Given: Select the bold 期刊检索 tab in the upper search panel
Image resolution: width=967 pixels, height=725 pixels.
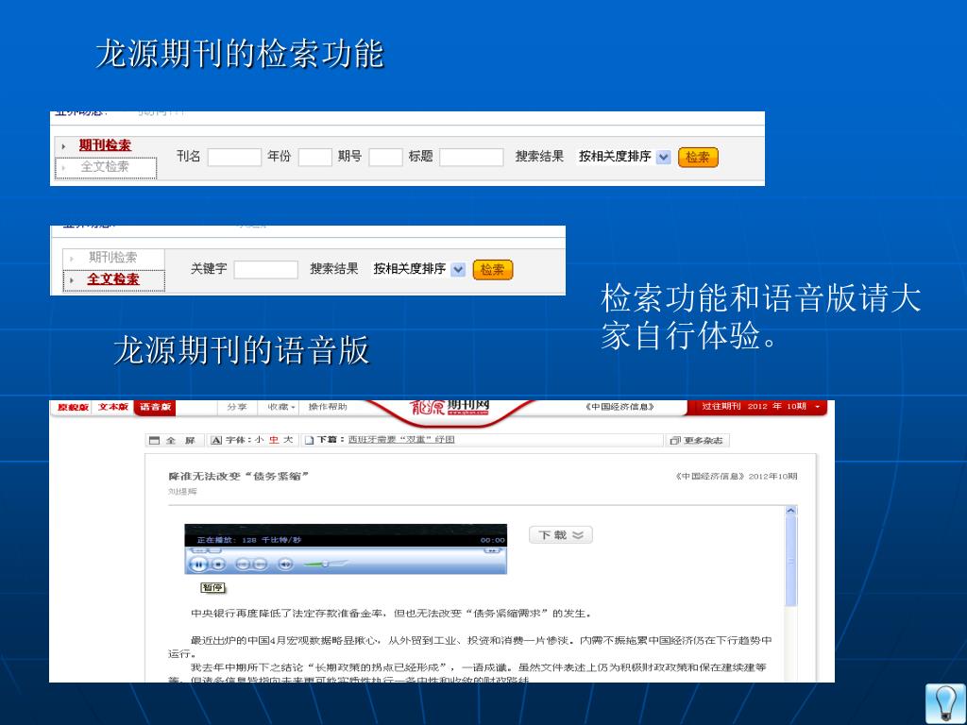Looking at the screenshot, I should (105, 145).
